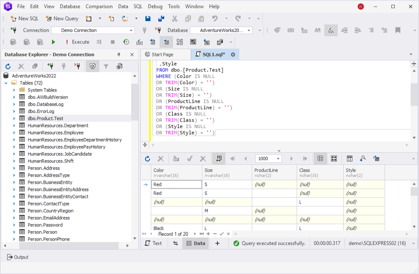
Task: Toggle the SQL syntax check icon
Action: click(331, 30)
